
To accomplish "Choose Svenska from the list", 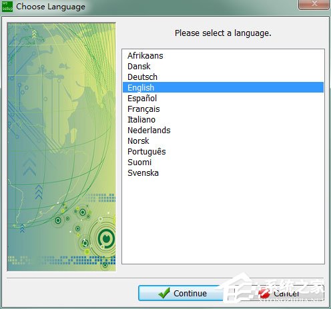I will click(223, 172).
